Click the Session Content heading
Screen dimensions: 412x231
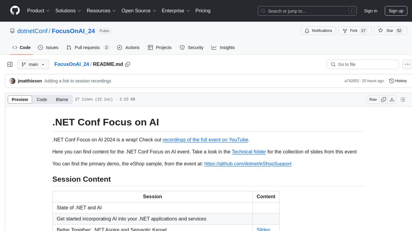click(x=81, y=179)
